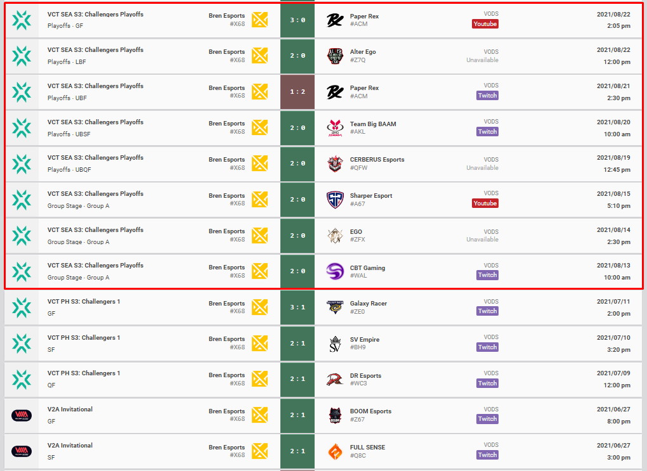Select the FULL SENSE orange logo
This screenshot has width=647, height=471.
334,451
